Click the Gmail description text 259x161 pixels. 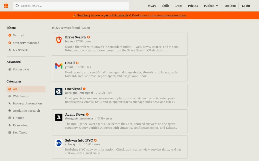click(121, 74)
